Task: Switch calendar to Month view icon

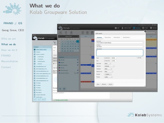Action: (92, 33)
